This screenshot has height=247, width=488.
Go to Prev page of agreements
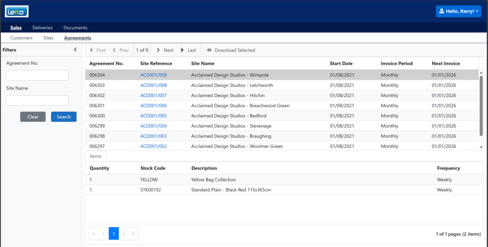(x=121, y=50)
